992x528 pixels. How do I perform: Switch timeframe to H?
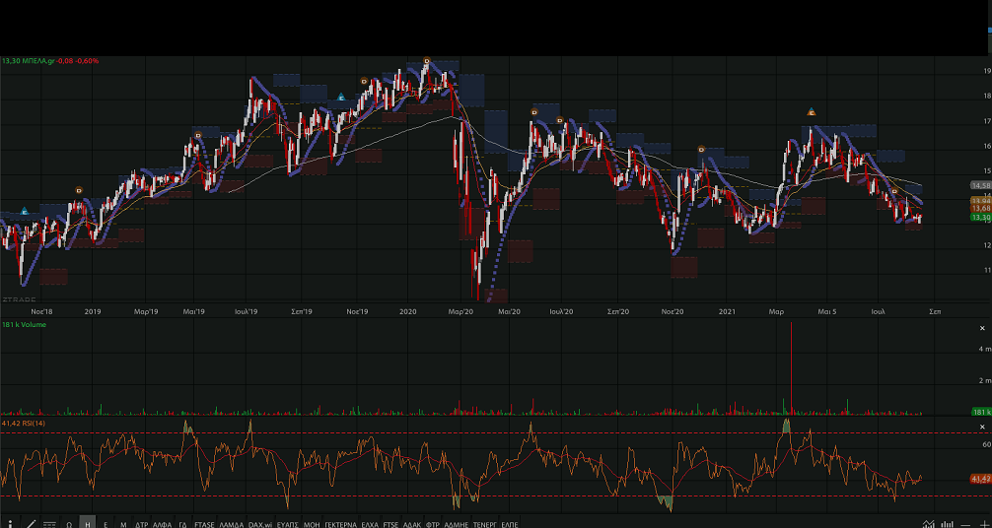[88, 525]
